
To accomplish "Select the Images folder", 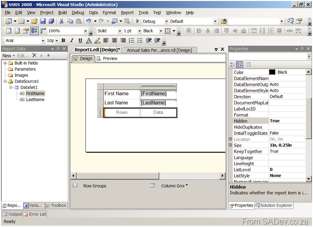I will 21,75.
